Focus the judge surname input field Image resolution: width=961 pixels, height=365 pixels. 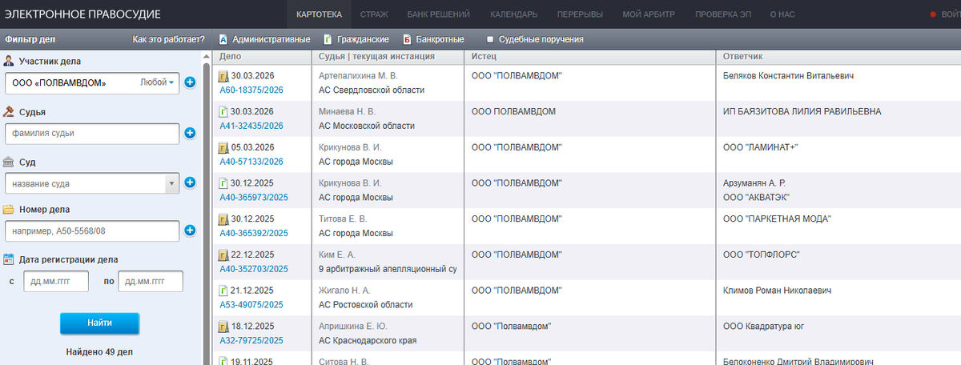pos(91,133)
